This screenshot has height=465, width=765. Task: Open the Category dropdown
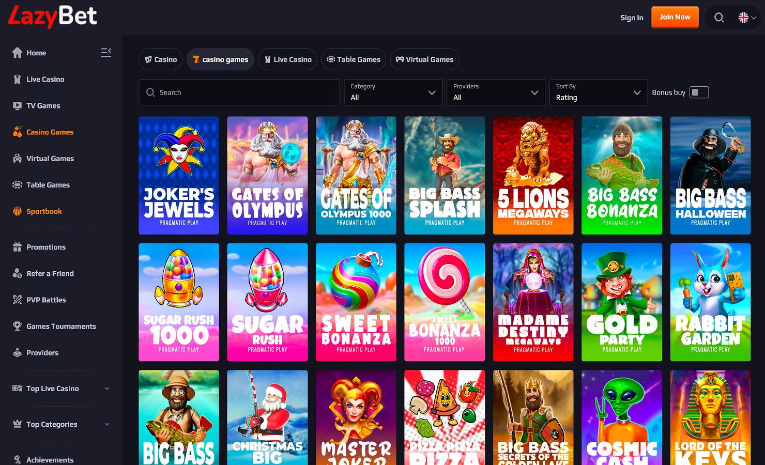point(393,92)
